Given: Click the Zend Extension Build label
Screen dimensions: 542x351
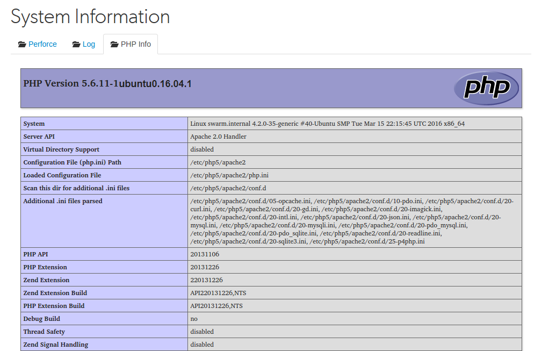Looking at the screenshot, I should pos(55,293).
